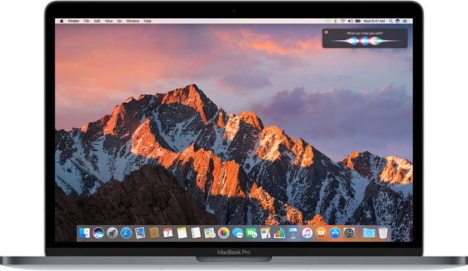The image size is (468, 271).
Task: Open App Store icon in dock
Action: click(335, 233)
